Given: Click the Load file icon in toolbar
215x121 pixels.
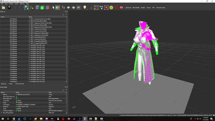Looking at the screenshot, I should 3,7.
